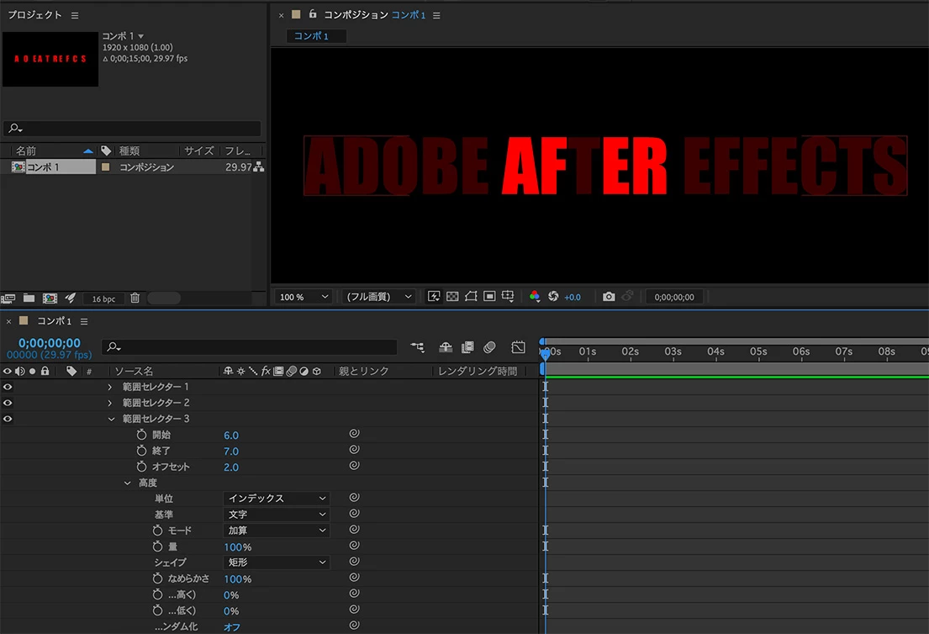The image size is (929, 634).
Task: Open the Project panel menu icon
Action: tap(75, 15)
